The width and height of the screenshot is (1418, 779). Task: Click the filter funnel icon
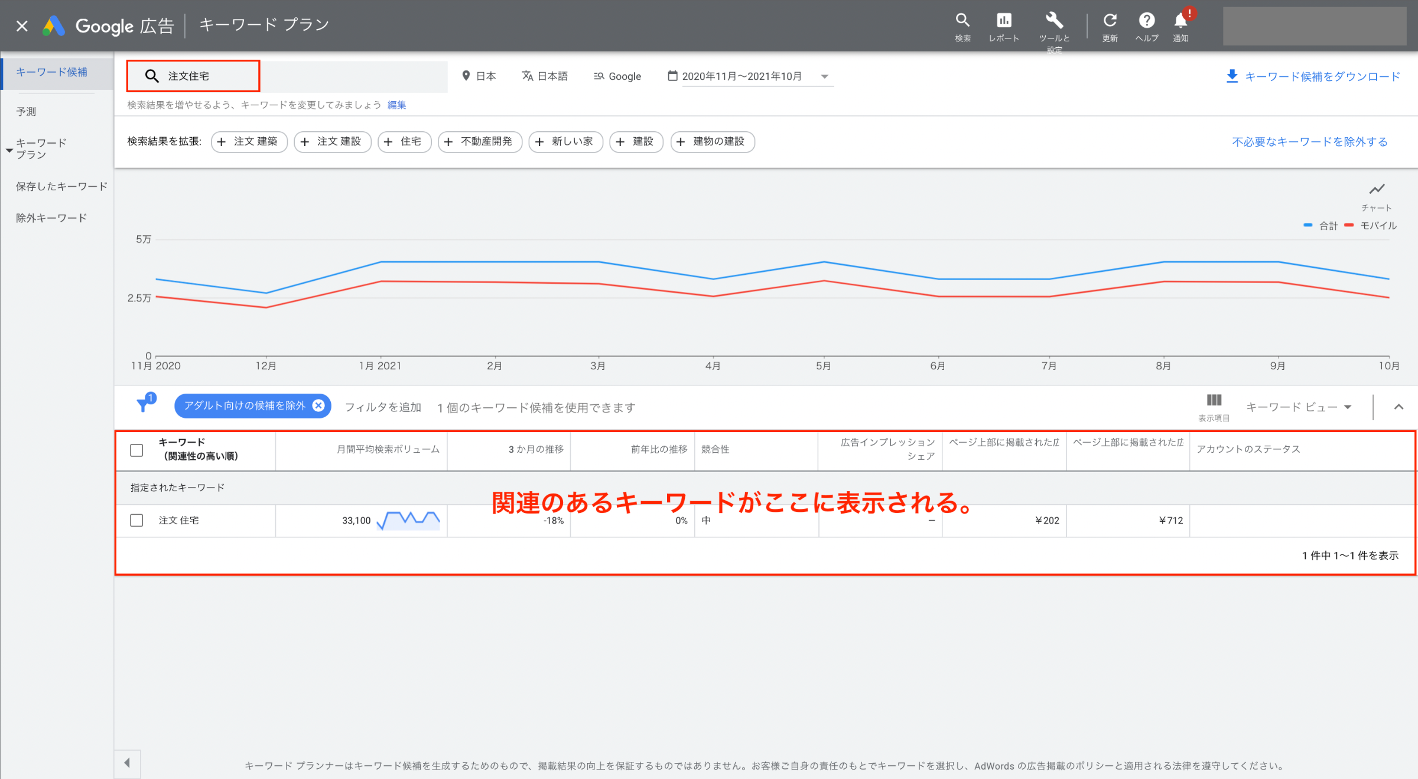[144, 405]
